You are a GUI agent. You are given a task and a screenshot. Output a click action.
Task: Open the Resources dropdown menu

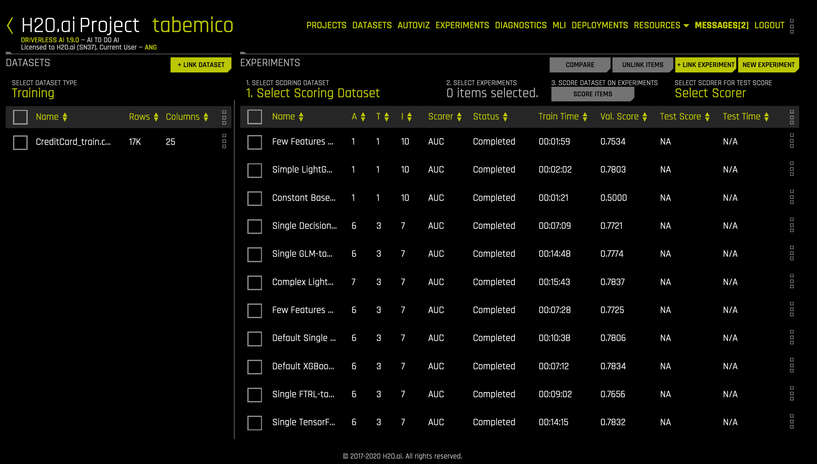click(x=662, y=25)
